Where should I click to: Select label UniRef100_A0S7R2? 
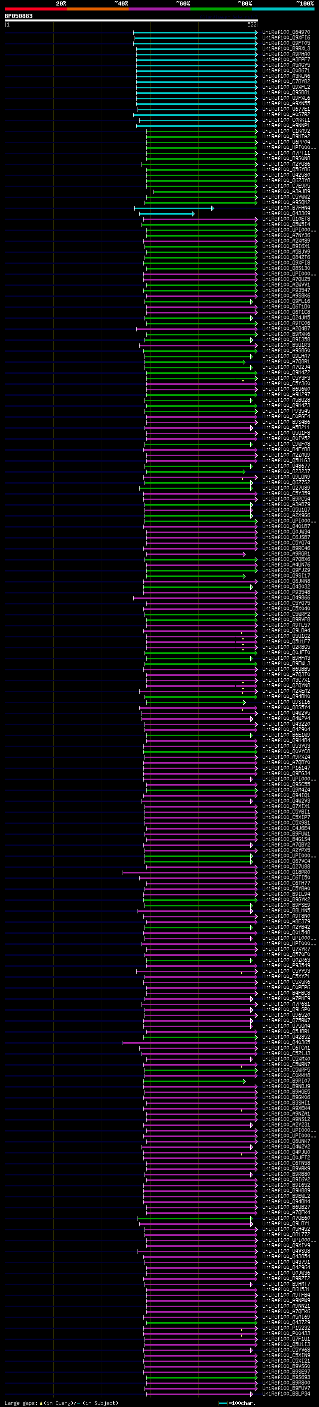coord(286,114)
